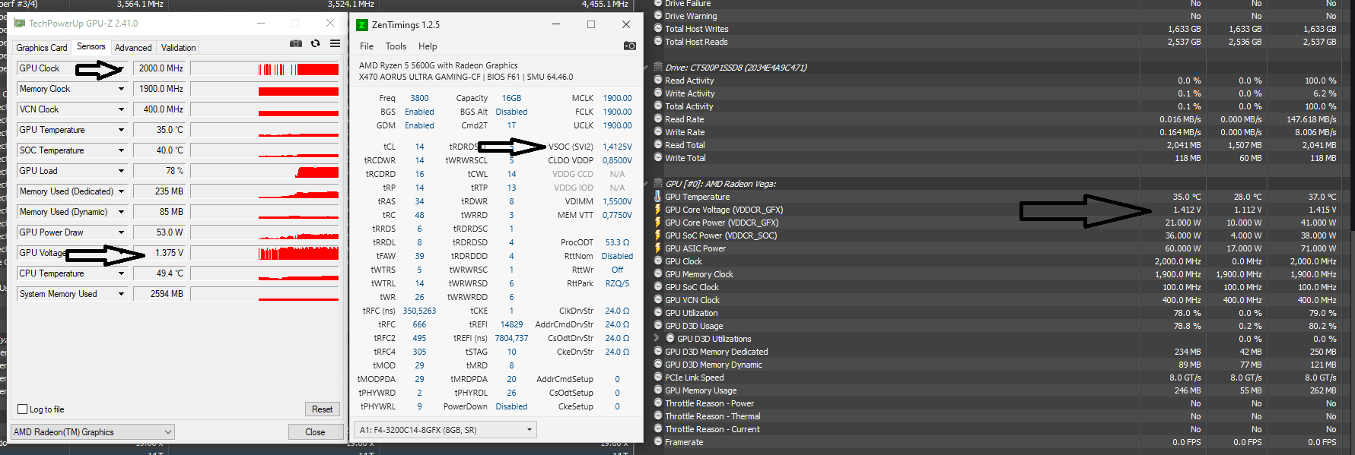Enable the Log to file checkbox
1355x455 pixels.
[23, 409]
